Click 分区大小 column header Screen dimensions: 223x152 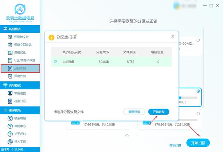102,52
